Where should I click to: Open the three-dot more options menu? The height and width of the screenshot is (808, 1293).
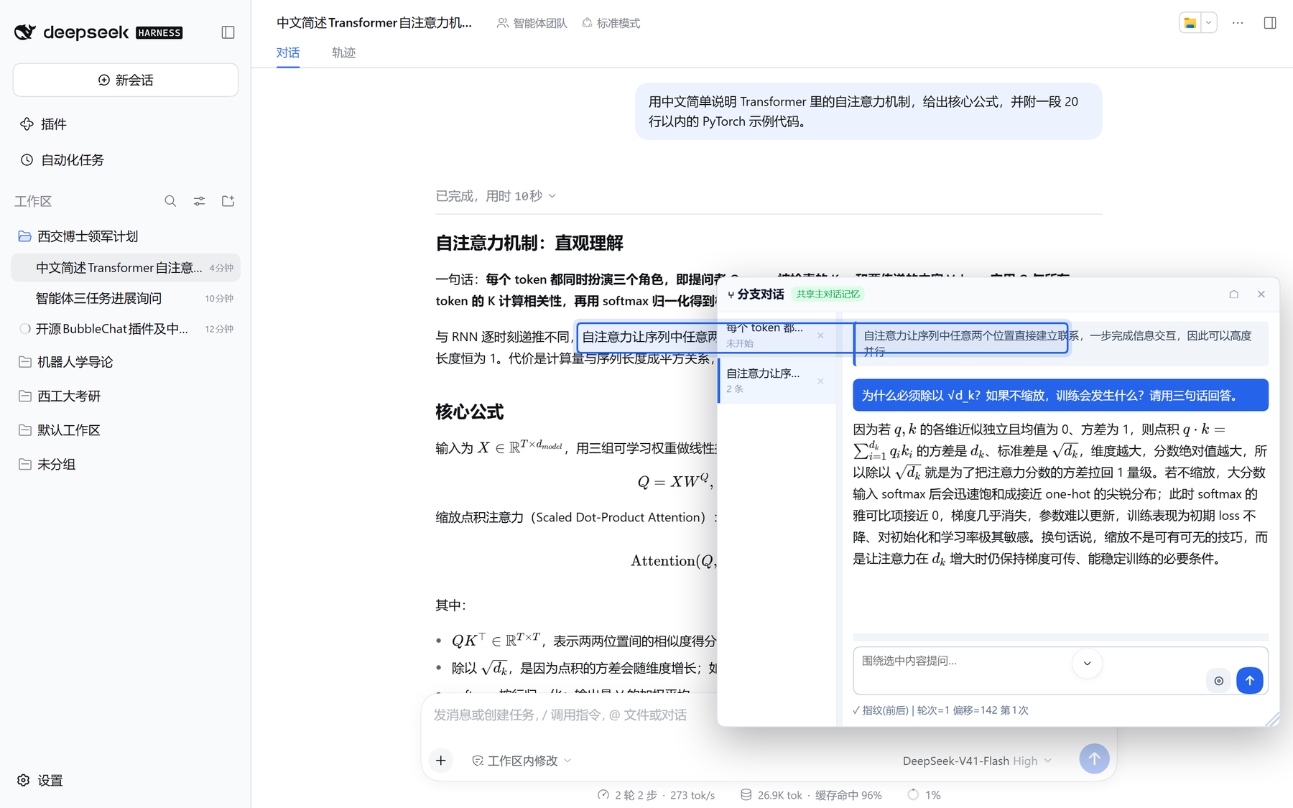point(1238,23)
